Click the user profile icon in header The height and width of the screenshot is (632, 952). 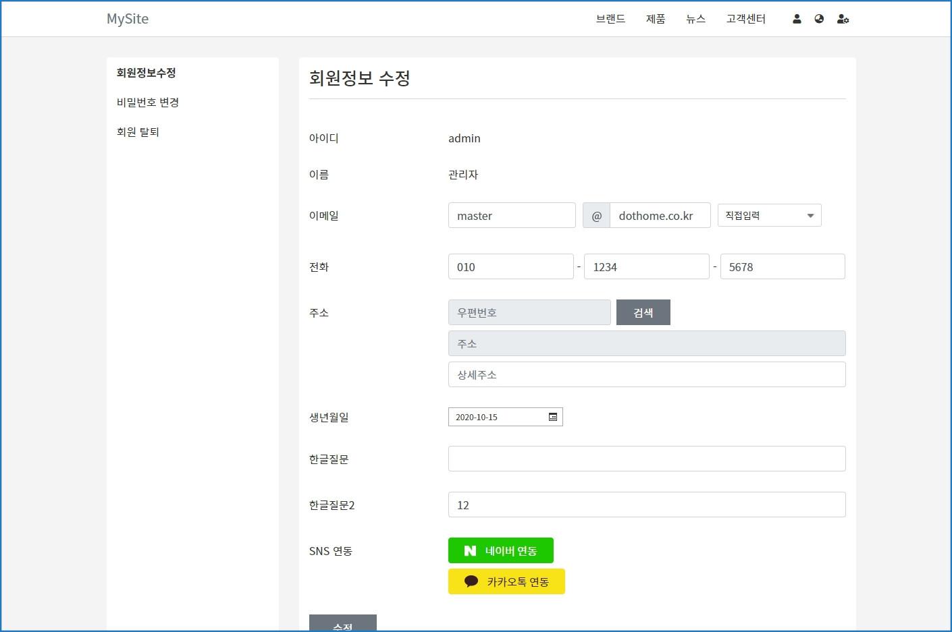[x=797, y=19]
